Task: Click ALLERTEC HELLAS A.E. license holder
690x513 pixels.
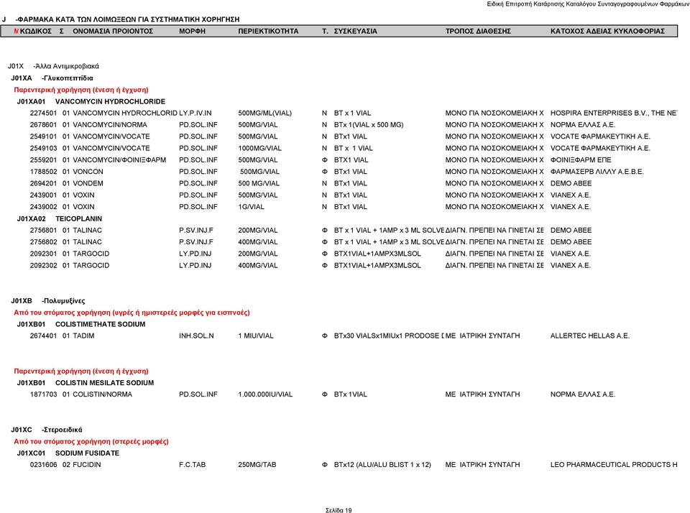Action: pos(589,336)
